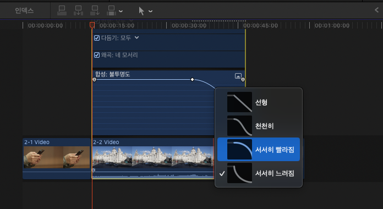Choose 선형 fade shape

click(259, 102)
